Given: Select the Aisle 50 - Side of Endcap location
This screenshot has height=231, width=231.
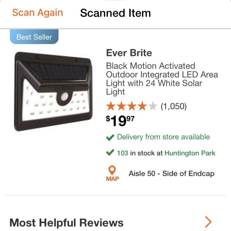Looking at the screenshot, I should (171, 173).
